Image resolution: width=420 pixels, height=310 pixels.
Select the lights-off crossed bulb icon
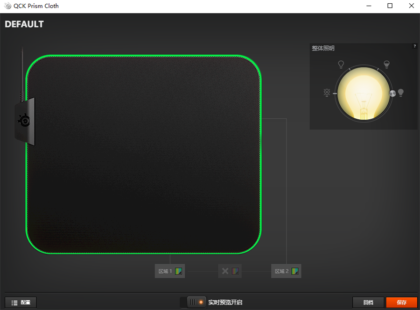327,93
